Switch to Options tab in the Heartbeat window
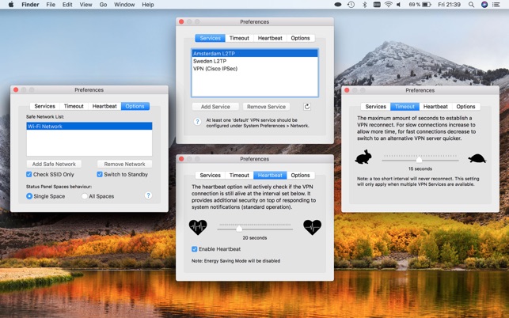The image size is (509, 318). 300,176
